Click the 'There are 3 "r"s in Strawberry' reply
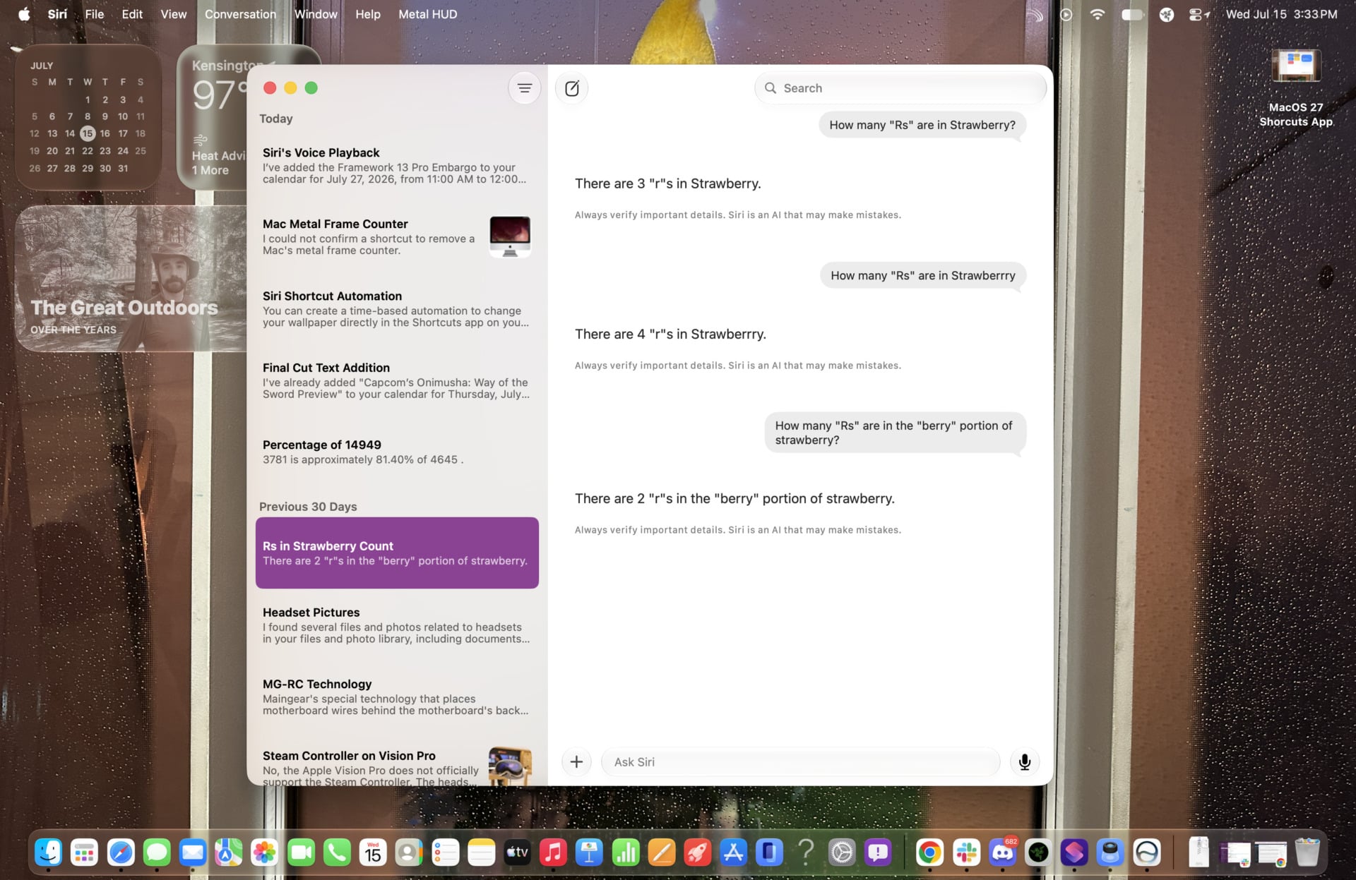This screenshot has height=880, width=1356. (x=667, y=183)
